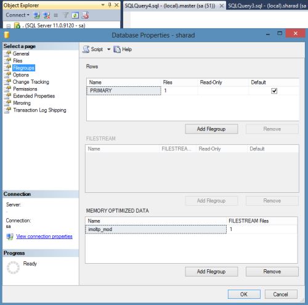Minimize the Database Properties window
308x305 pixels.
(x=268, y=34)
